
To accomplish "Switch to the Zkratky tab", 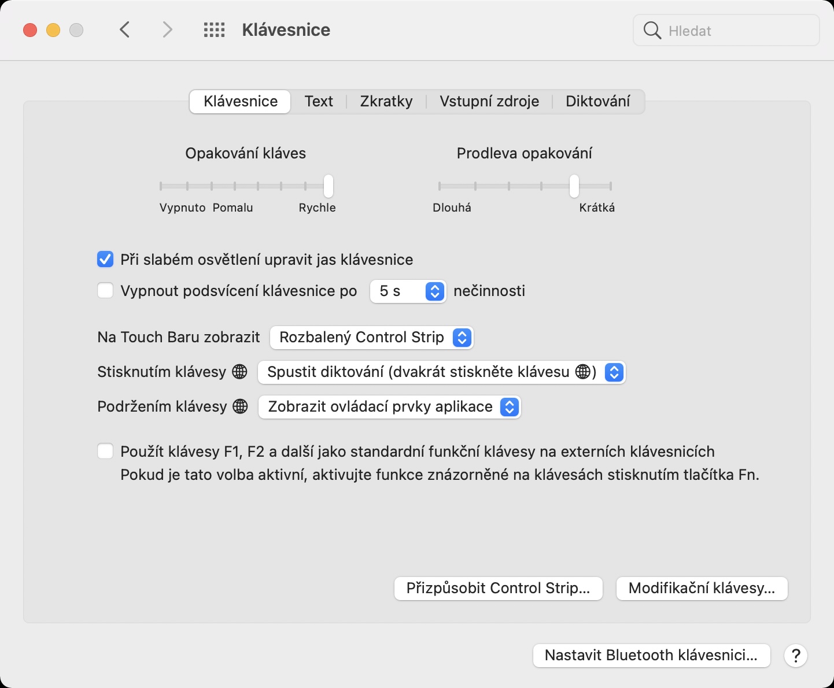I will click(386, 101).
